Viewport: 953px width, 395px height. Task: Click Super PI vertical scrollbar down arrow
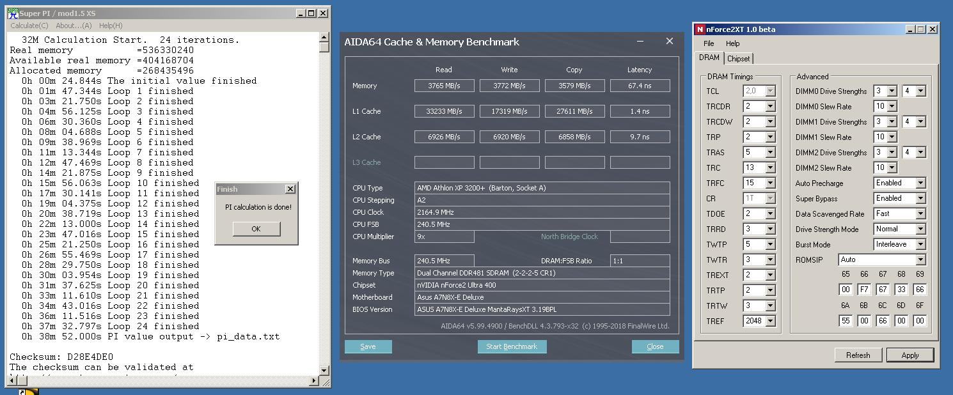click(324, 370)
